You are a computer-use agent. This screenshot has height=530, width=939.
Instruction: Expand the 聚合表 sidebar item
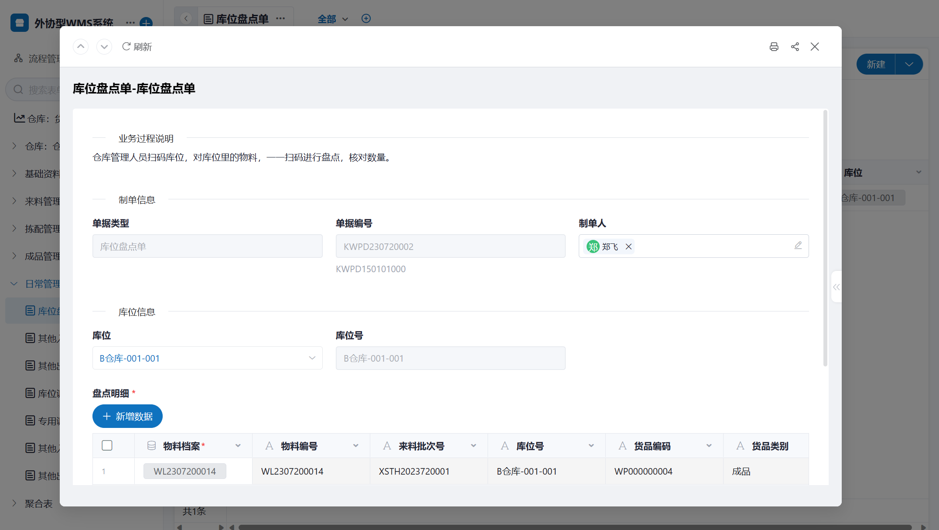[14, 503]
